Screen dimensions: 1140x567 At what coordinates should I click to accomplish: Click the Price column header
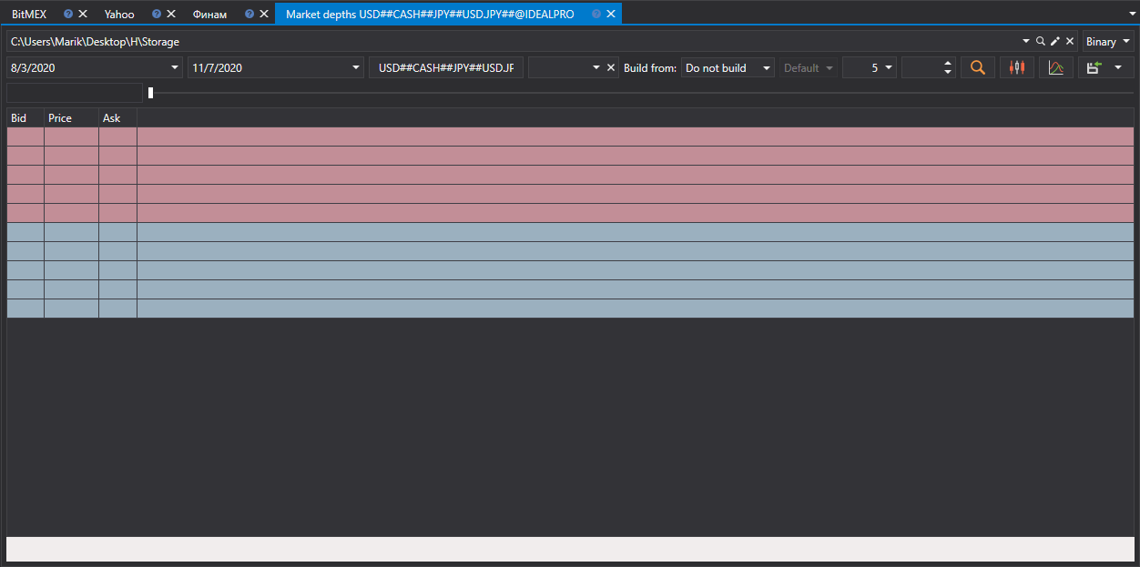(71, 118)
